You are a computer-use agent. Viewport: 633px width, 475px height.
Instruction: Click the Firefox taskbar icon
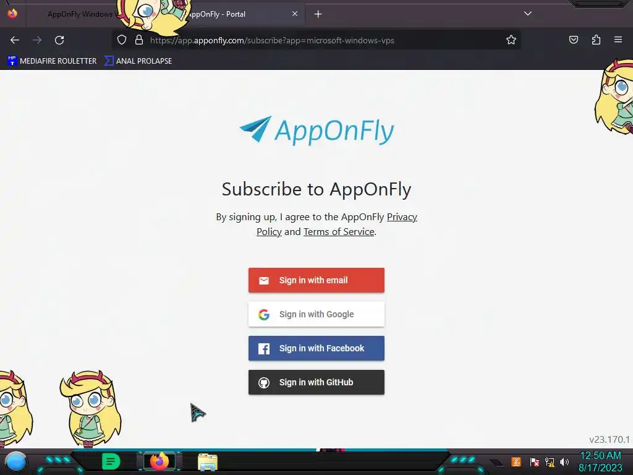click(159, 461)
